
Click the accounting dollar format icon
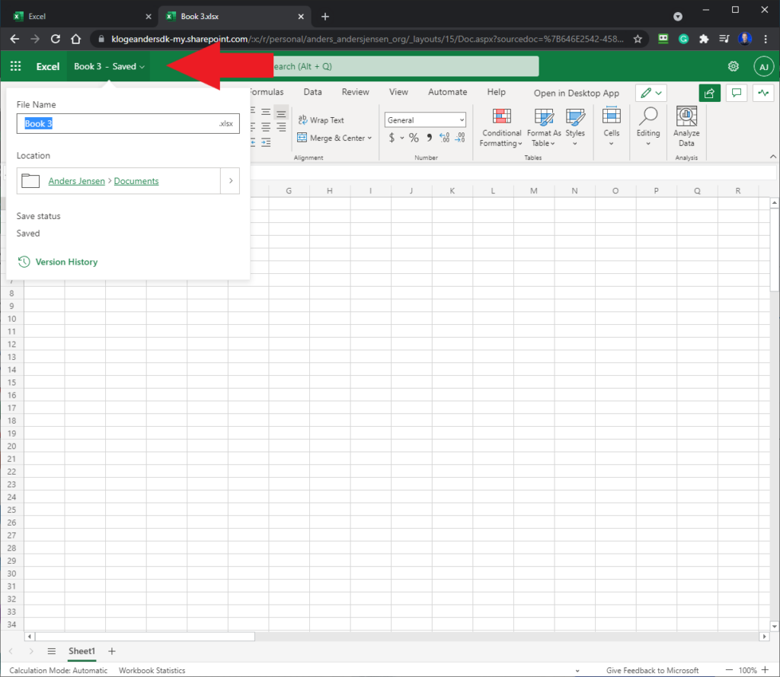coord(392,138)
